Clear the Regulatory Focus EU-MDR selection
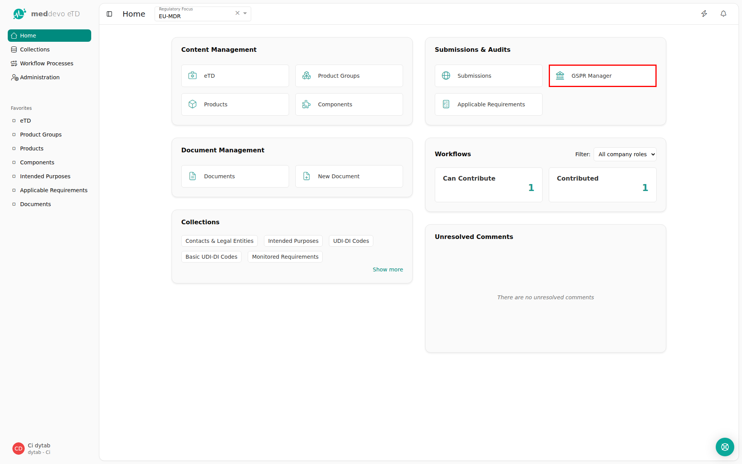The height and width of the screenshot is (464, 742). coord(237,13)
